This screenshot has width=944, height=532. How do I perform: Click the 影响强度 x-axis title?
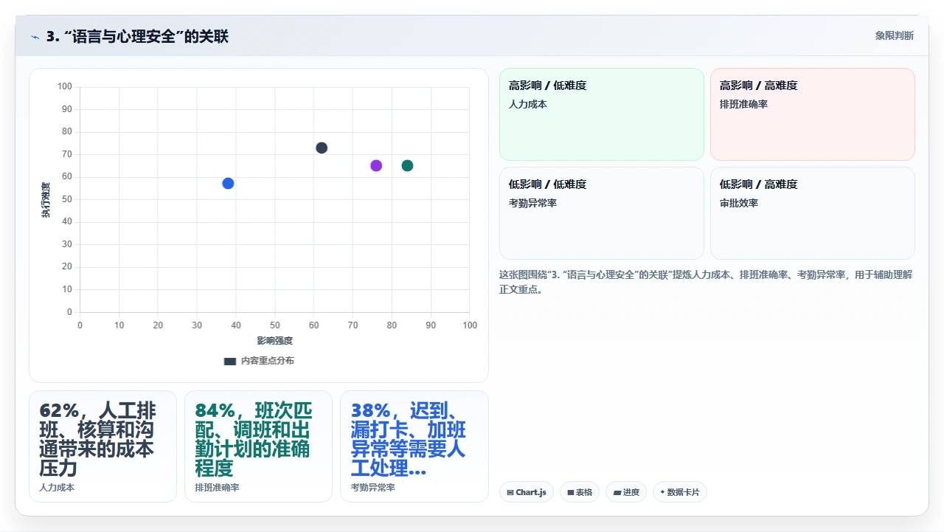274,340
